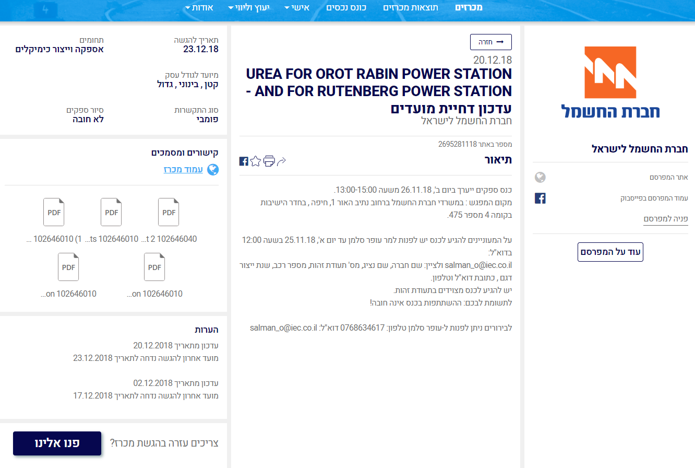Image resolution: width=695 pixels, height=468 pixels.
Task: Click globe icon next to עמוד מכרז
Action: pyautogui.click(x=213, y=170)
